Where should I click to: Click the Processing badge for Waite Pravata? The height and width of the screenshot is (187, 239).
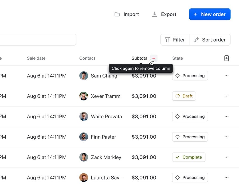click(190, 116)
